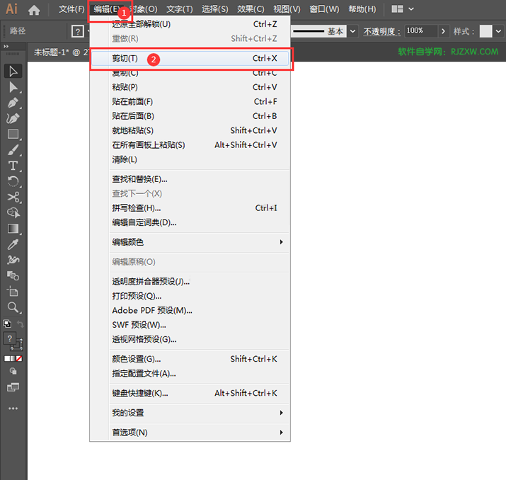
Task: Choose 在所有画板上粘贴(S) entry
Action: tap(190, 145)
